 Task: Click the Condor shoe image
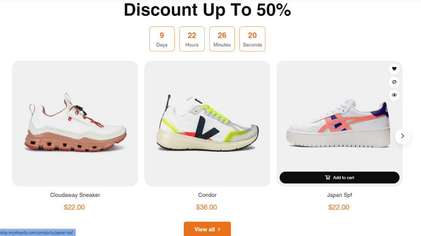207,123
